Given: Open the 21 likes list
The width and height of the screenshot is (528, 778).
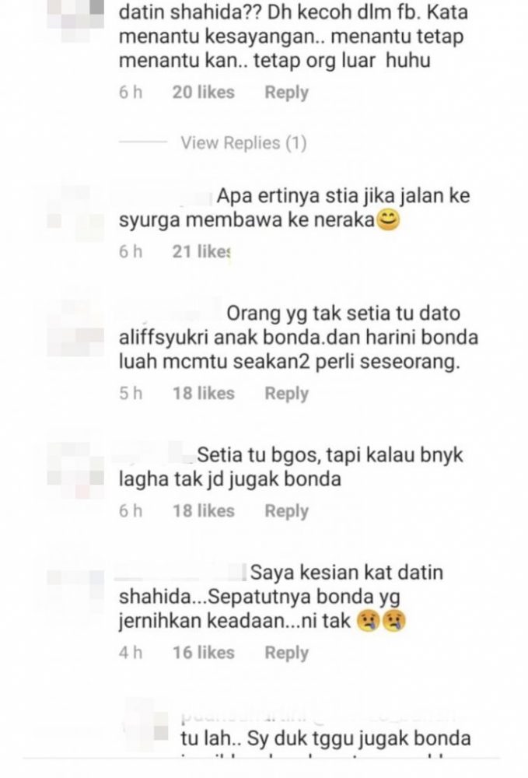Looking at the screenshot, I should [x=201, y=251].
